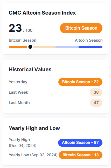Viewport: 111px width, 168px height.
Task: Click the pale orange segment of the bar
Action: tap(44, 47)
